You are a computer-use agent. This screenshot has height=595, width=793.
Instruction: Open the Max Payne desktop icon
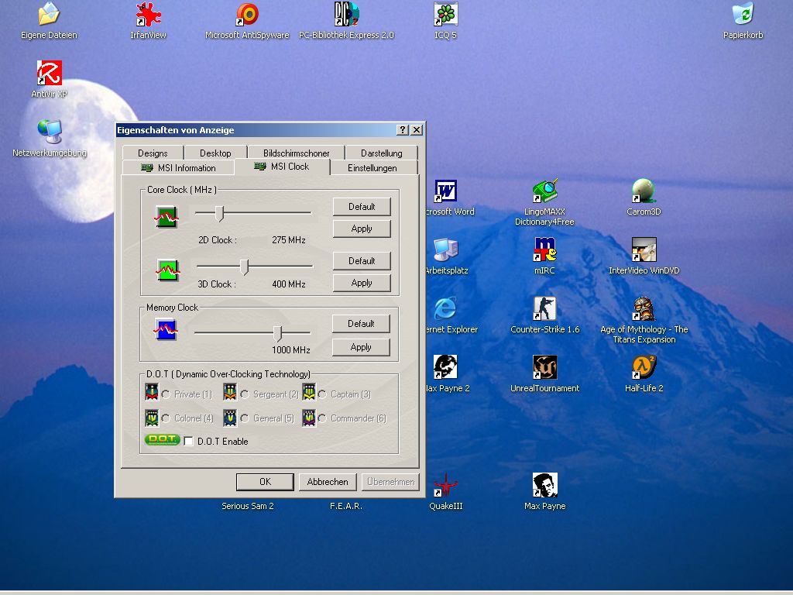coord(544,485)
